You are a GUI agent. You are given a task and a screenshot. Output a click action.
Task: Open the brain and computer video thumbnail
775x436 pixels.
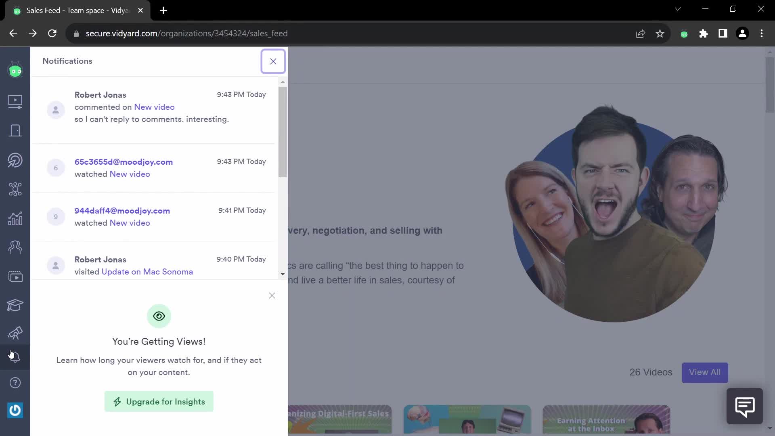[x=467, y=419]
